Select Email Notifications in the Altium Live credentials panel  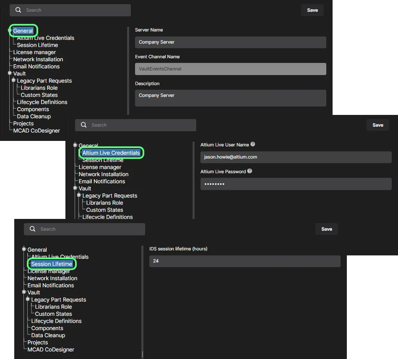(102, 181)
